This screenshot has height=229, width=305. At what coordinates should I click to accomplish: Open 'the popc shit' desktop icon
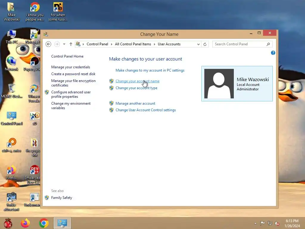(x=34, y=147)
